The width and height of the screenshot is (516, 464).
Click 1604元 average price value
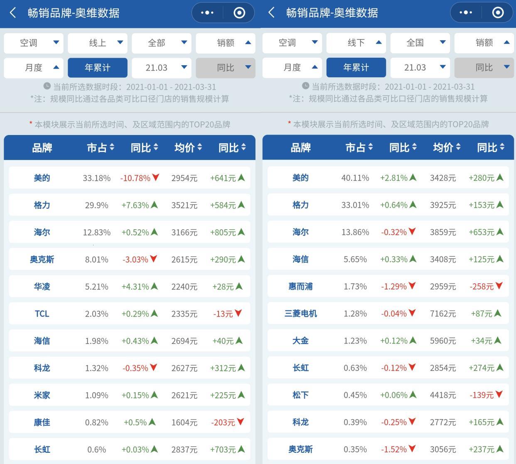click(x=184, y=422)
